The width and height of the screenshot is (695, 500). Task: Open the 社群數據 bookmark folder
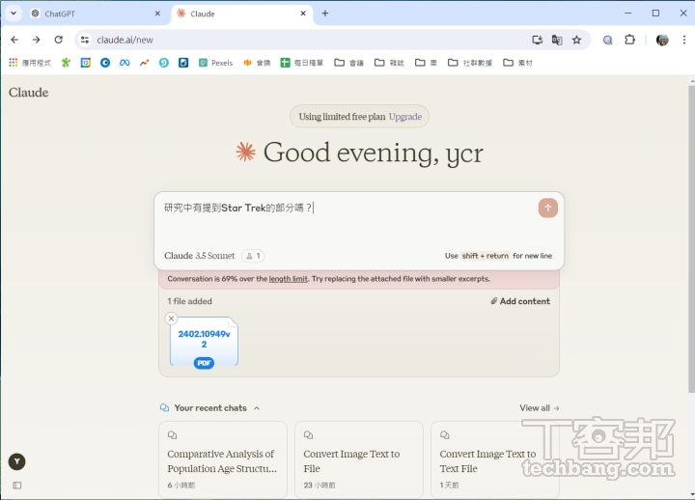(x=470, y=63)
